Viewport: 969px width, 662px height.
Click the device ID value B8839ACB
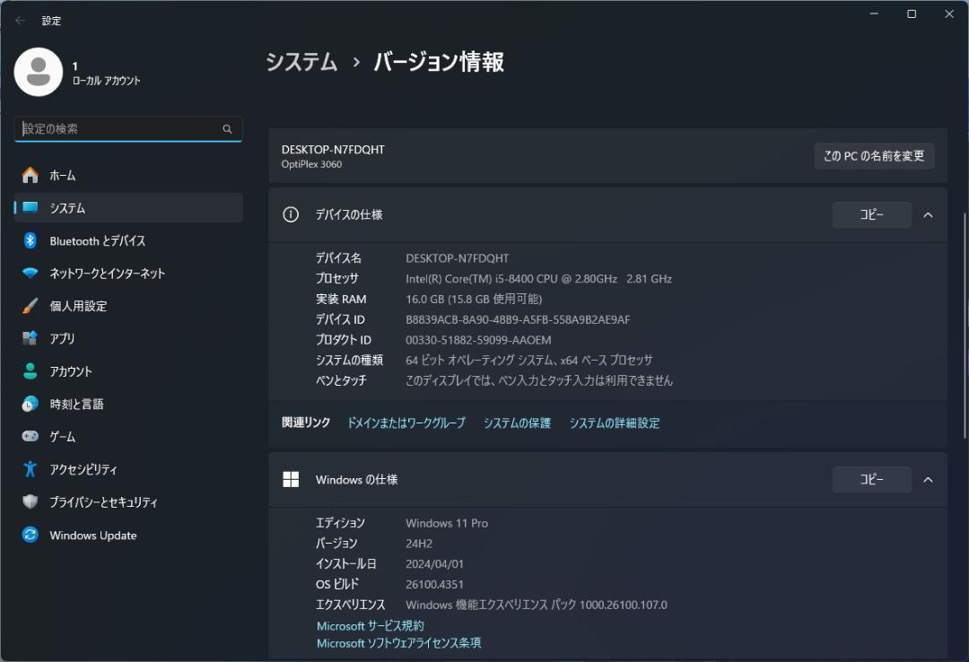coord(518,319)
